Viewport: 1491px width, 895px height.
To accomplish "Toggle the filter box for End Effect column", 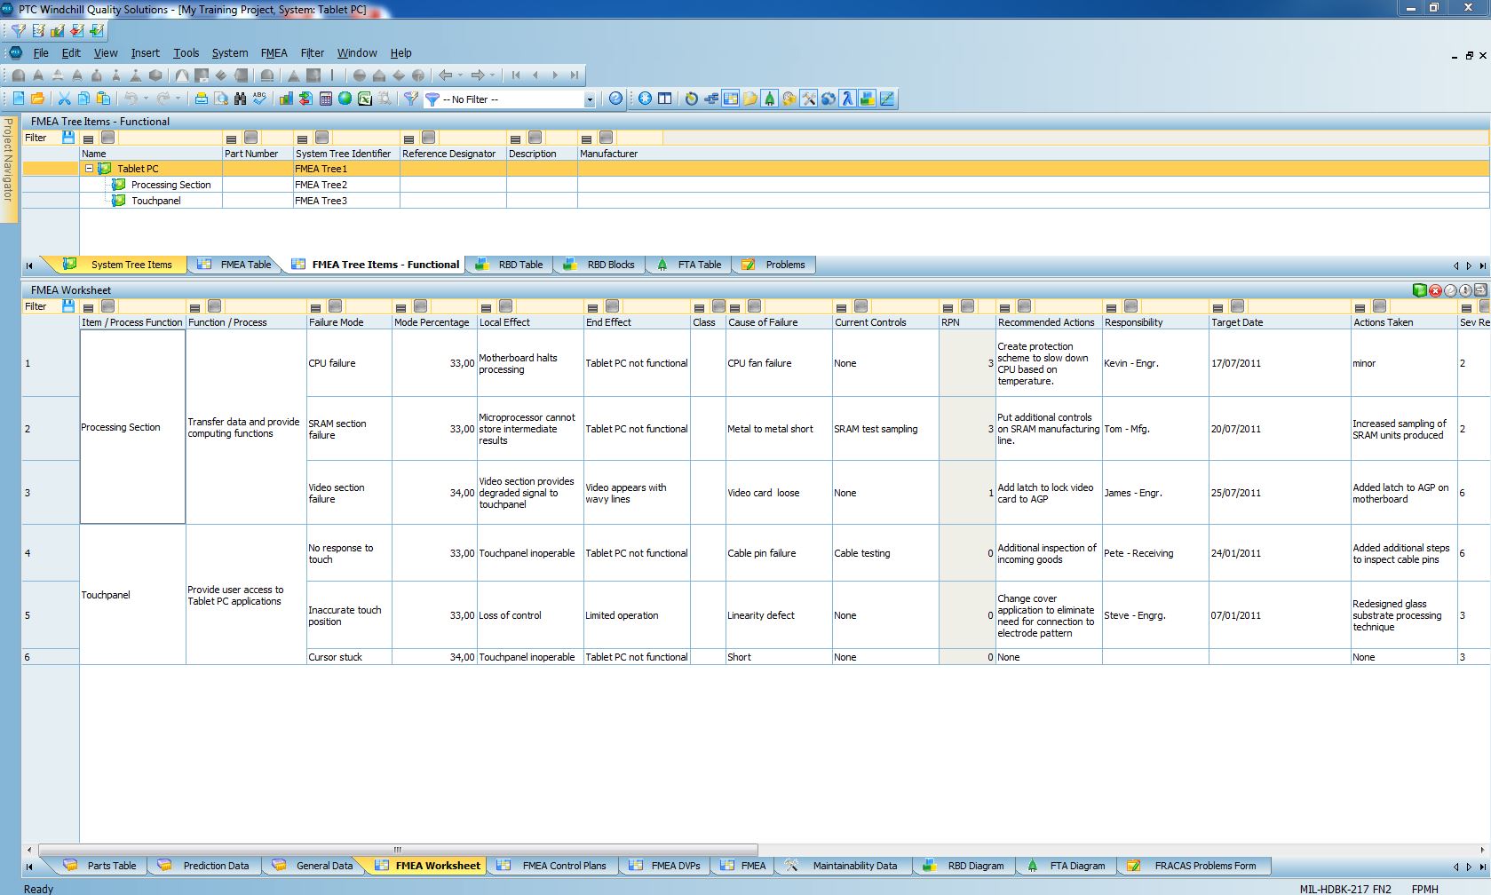I will 613,306.
